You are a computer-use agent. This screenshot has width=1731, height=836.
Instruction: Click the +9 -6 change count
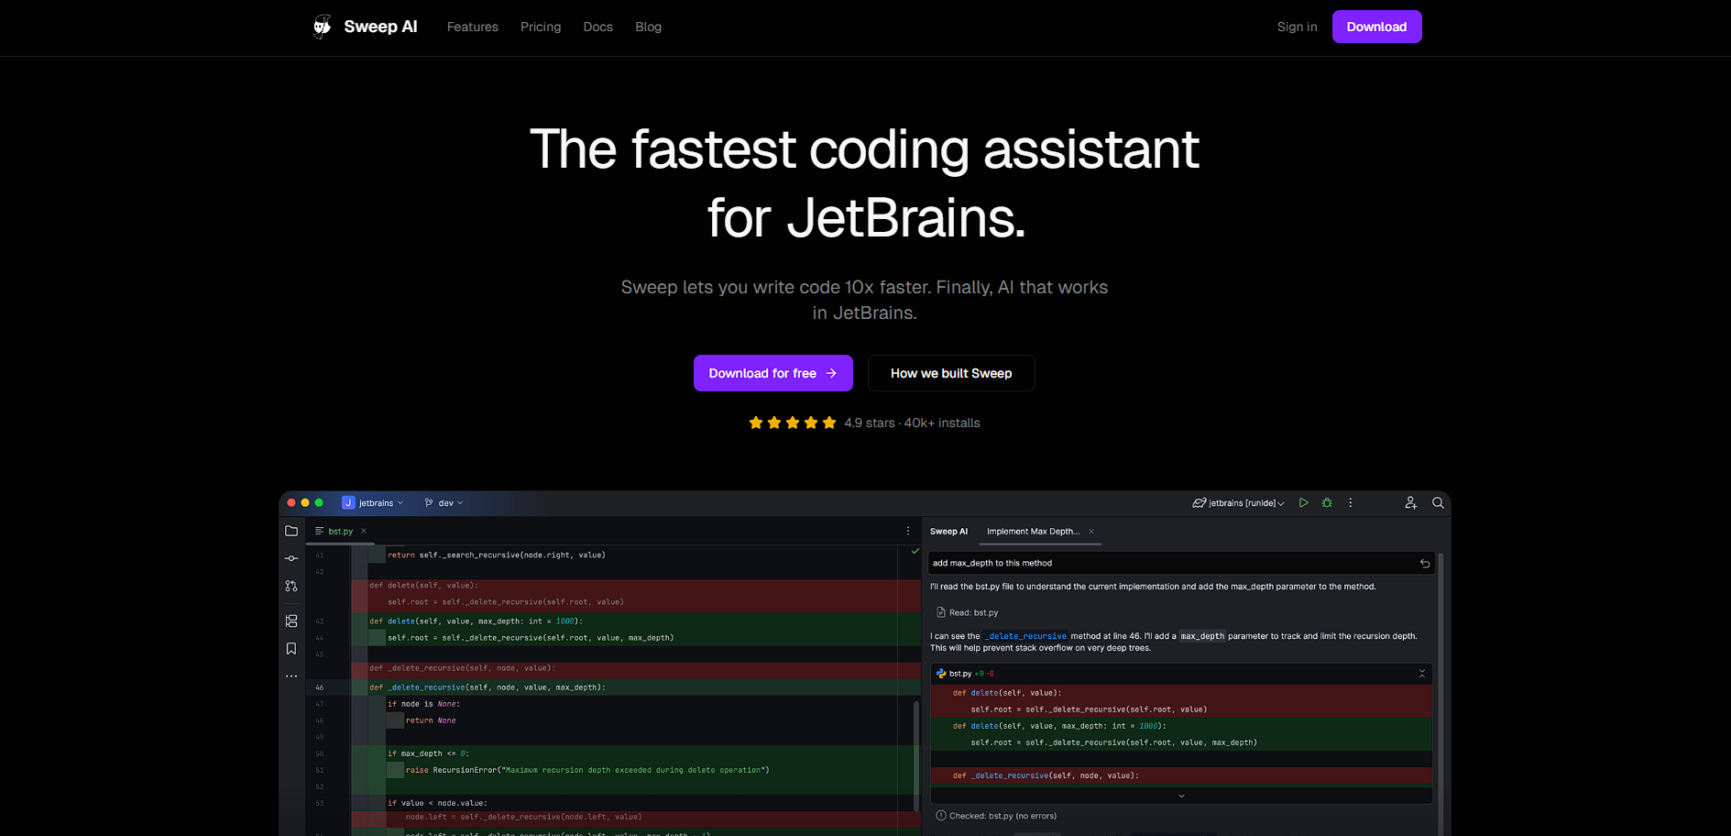(x=984, y=674)
